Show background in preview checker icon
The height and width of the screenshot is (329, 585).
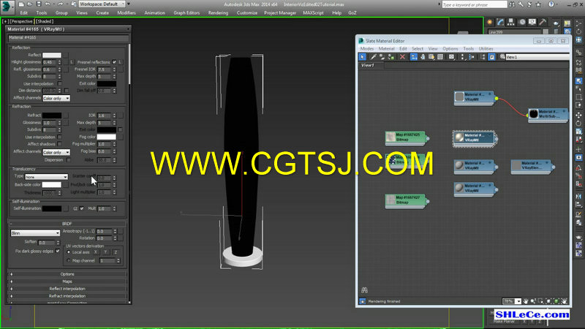tap(440, 57)
